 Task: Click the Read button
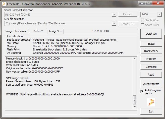(x=151, y=75)
